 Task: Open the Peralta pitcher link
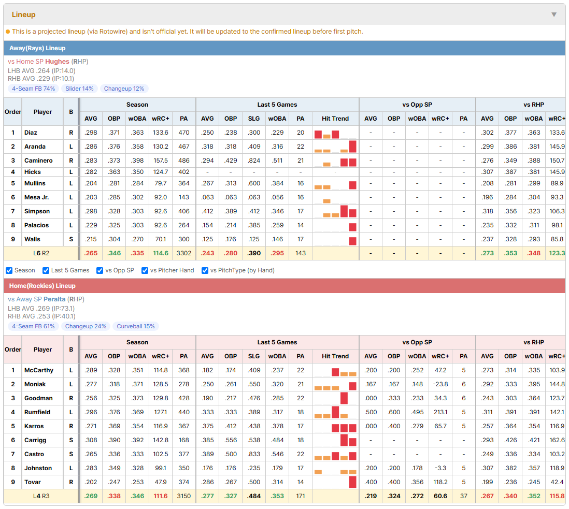click(54, 299)
